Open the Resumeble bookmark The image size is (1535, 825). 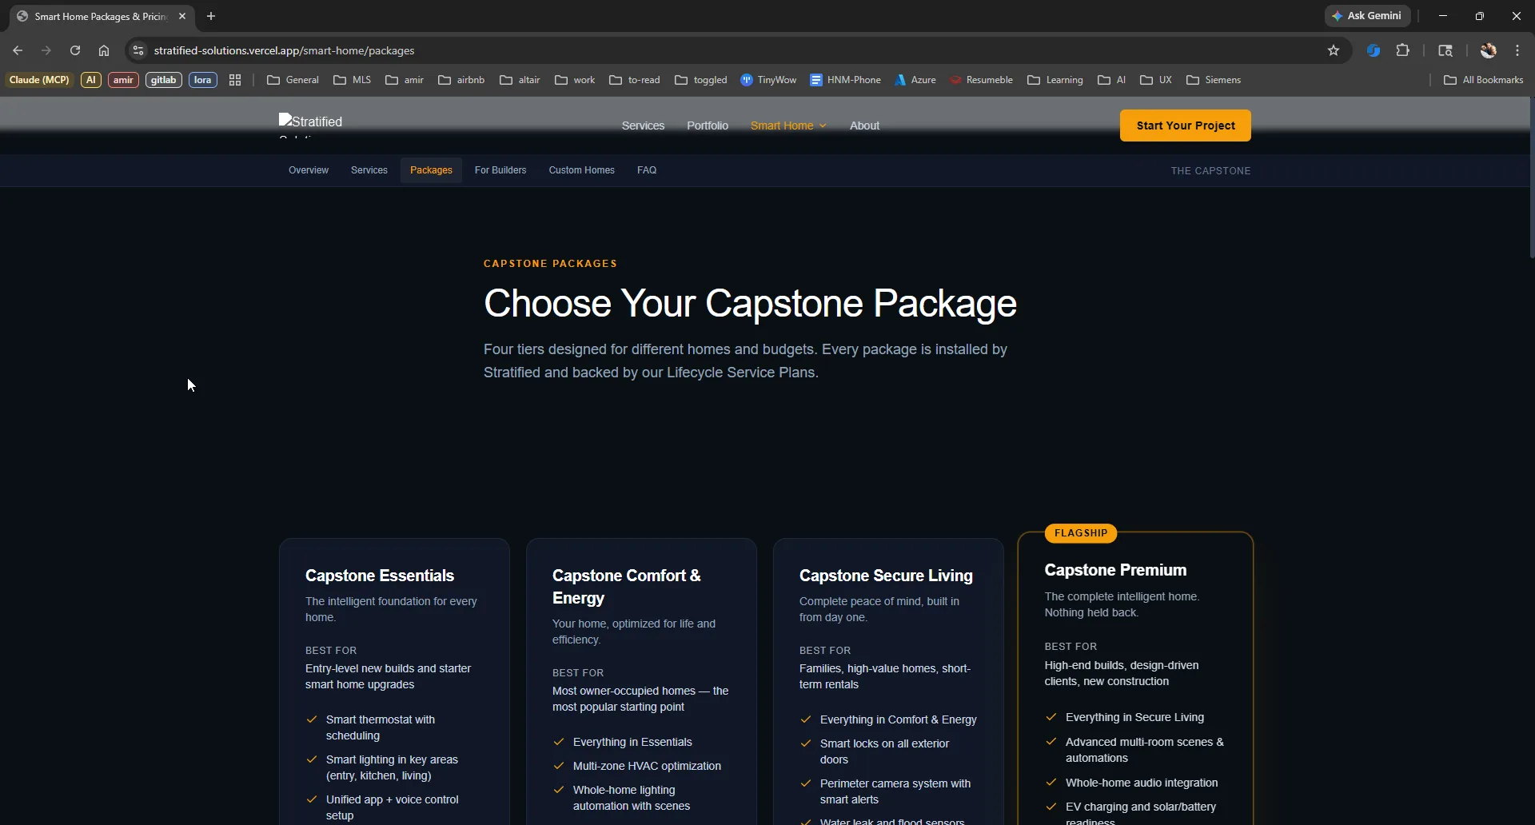click(981, 80)
